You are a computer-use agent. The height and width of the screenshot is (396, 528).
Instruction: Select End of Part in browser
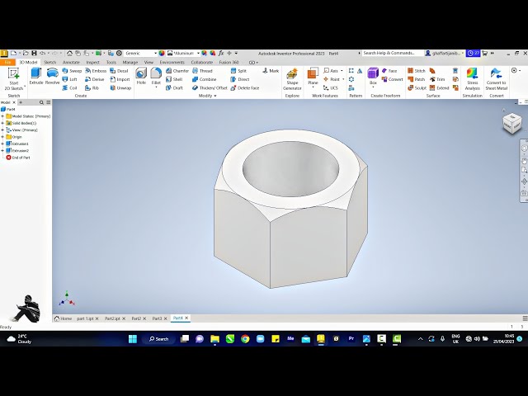click(x=18, y=158)
